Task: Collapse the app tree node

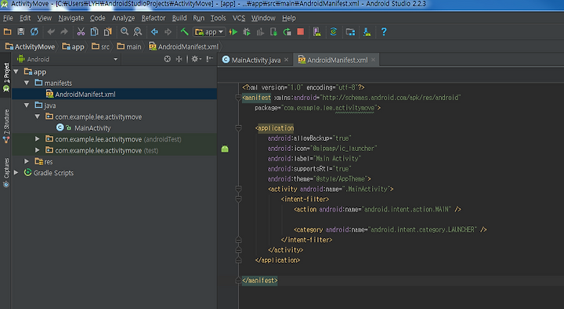Action: click(x=16, y=72)
